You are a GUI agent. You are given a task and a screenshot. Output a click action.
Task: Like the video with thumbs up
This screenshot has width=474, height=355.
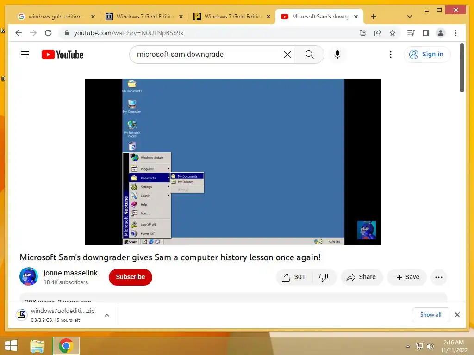293,277
